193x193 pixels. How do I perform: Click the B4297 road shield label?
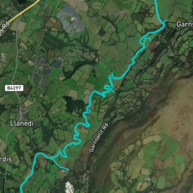[x=14, y=88]
